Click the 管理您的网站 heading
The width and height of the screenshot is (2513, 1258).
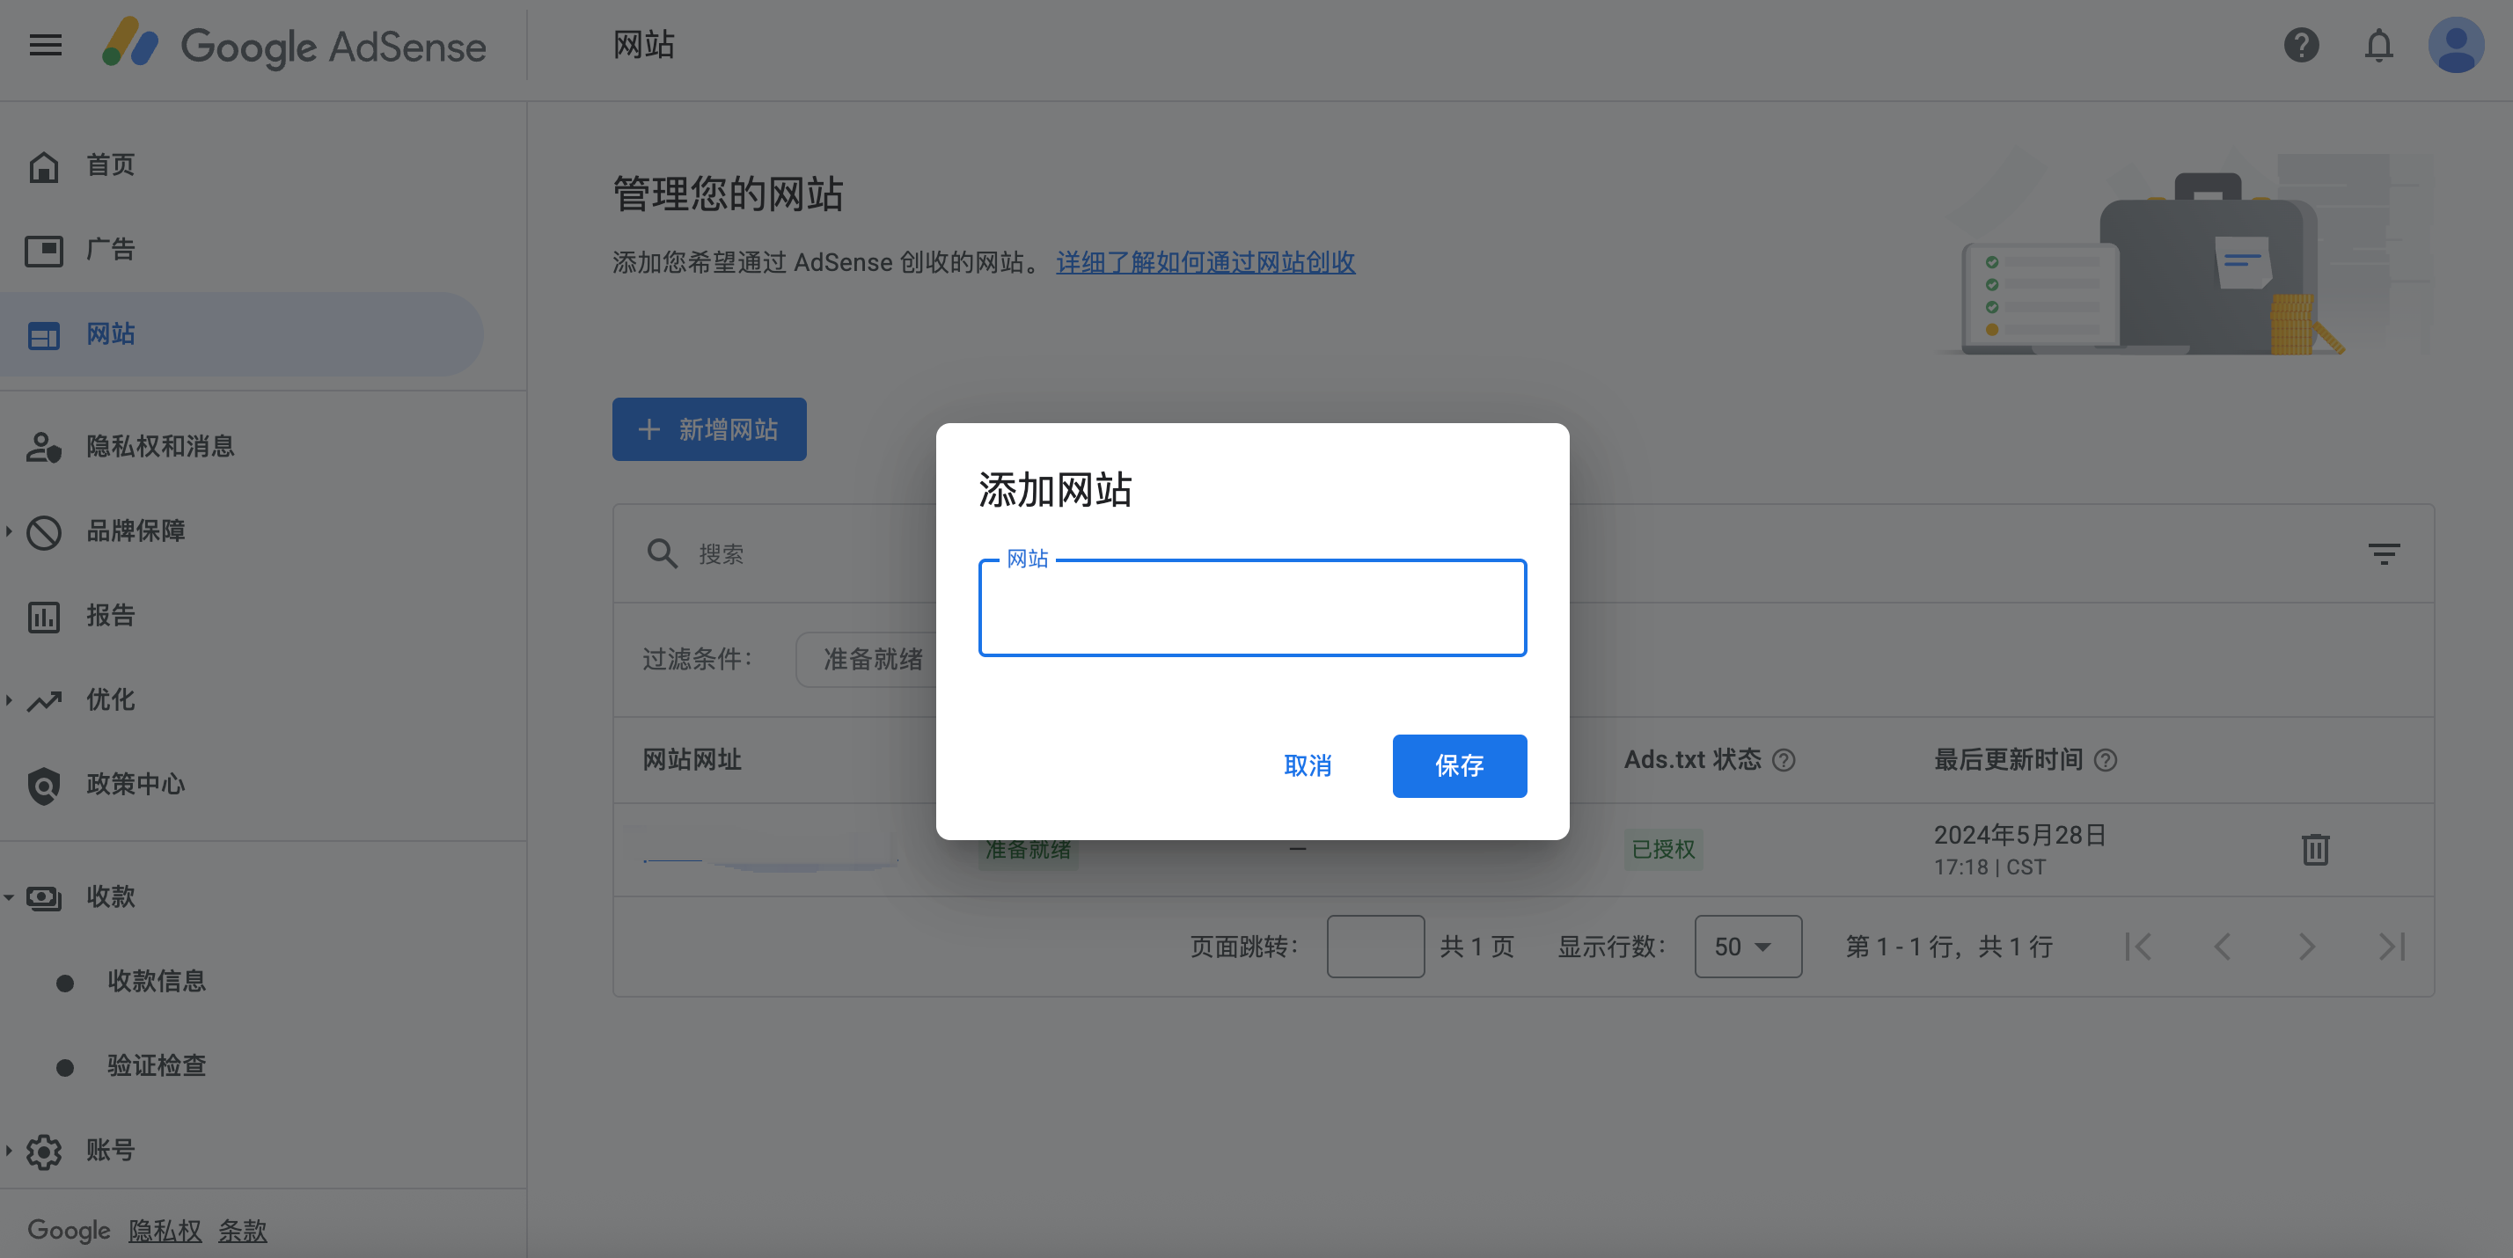[x=728, y=194]
